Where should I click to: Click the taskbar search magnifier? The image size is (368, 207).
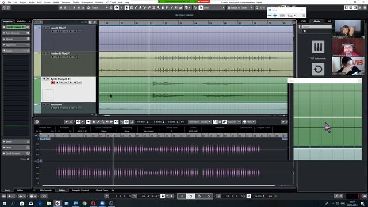click(x=13, y=203)
